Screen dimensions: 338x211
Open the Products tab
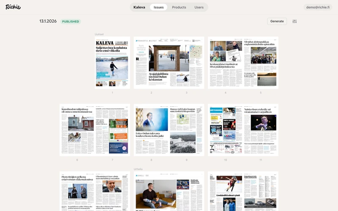pyautogui.click(x=179, y=7)
